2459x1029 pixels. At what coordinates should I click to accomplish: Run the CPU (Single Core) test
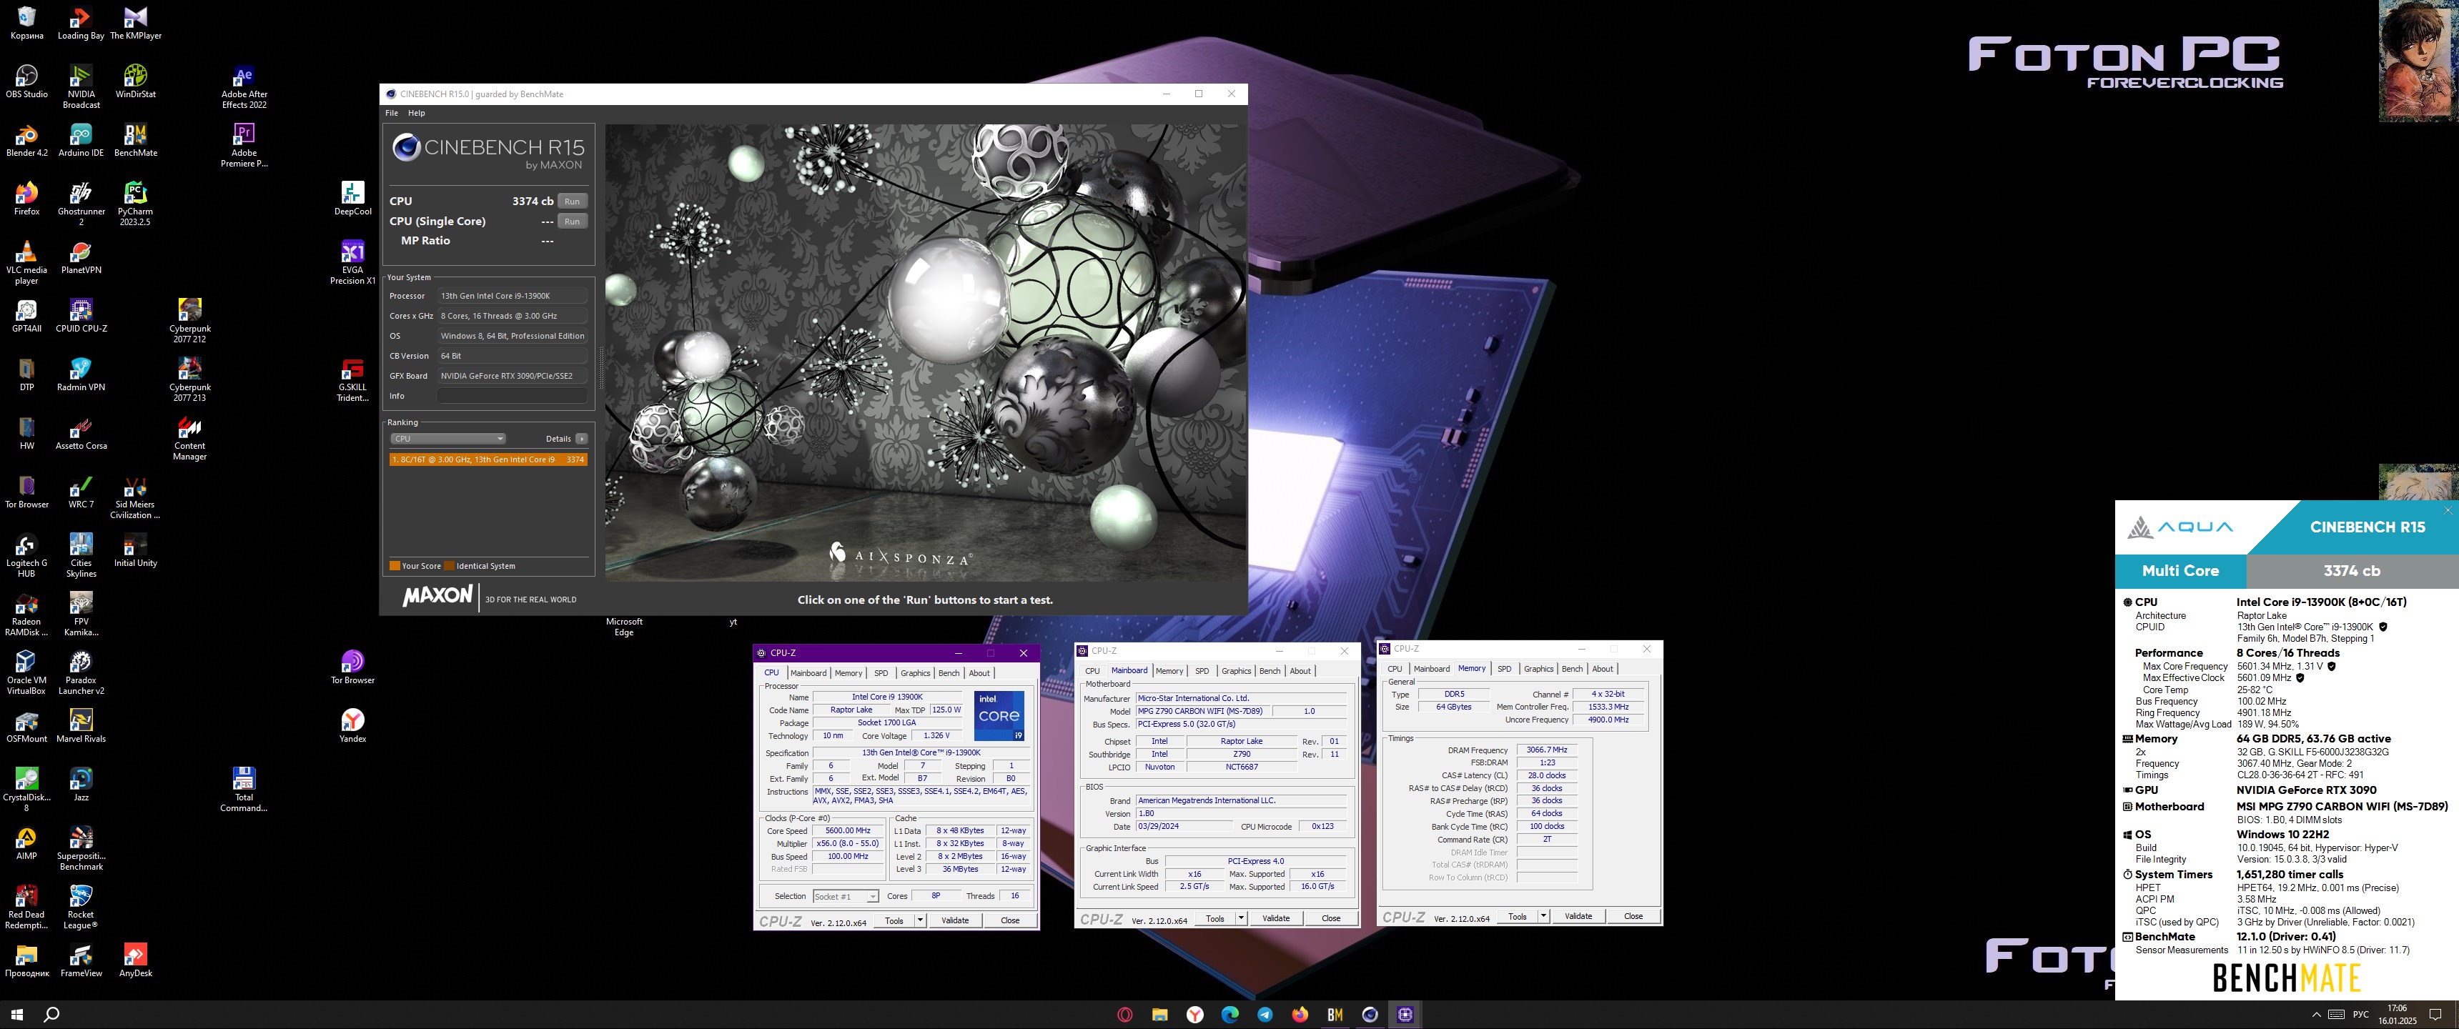point(572,222)
